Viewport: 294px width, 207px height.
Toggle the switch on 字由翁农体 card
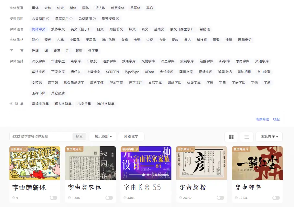109,198
